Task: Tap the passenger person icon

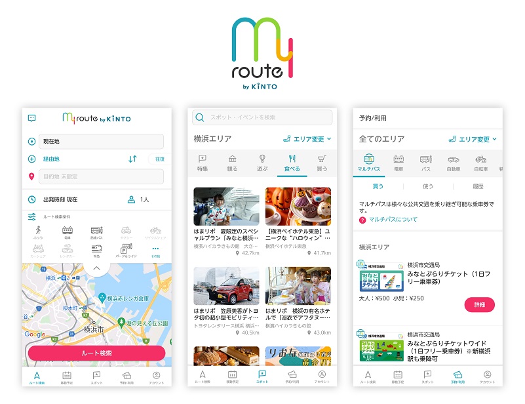Action: 131,199
